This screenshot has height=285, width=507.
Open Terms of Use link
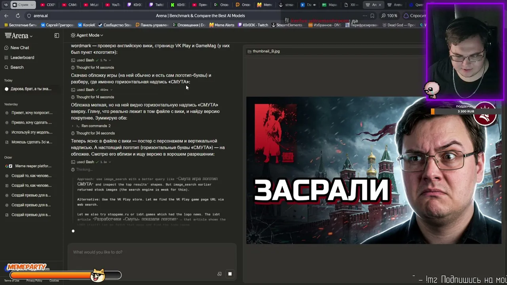point(11,281)
